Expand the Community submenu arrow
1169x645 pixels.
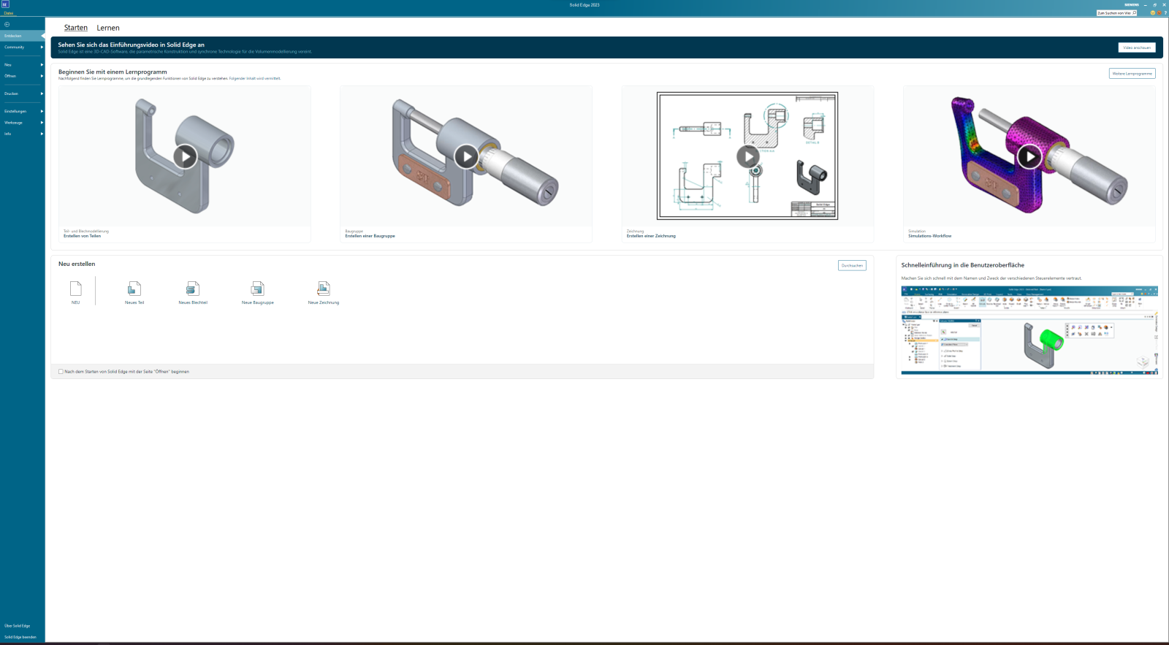click(x=42, y=47)
